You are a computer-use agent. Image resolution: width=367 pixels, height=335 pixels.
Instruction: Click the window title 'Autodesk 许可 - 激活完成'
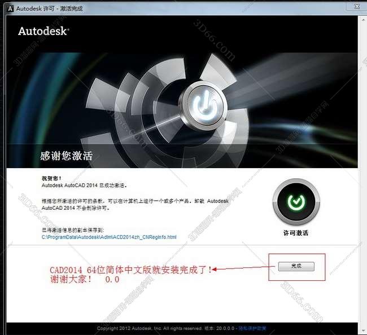coord(49,8)
